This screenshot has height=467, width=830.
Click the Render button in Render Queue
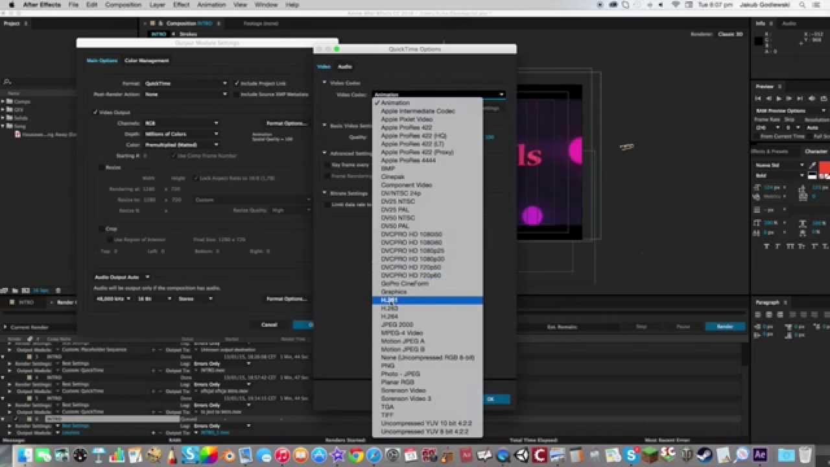click(725, 327)
